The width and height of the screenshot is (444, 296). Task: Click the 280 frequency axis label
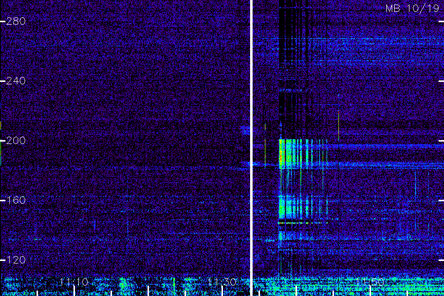tap(16, 21)
